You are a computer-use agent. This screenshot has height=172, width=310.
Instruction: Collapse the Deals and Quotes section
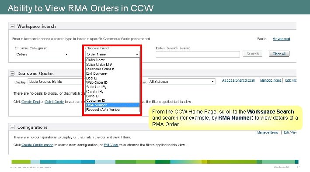12,73
